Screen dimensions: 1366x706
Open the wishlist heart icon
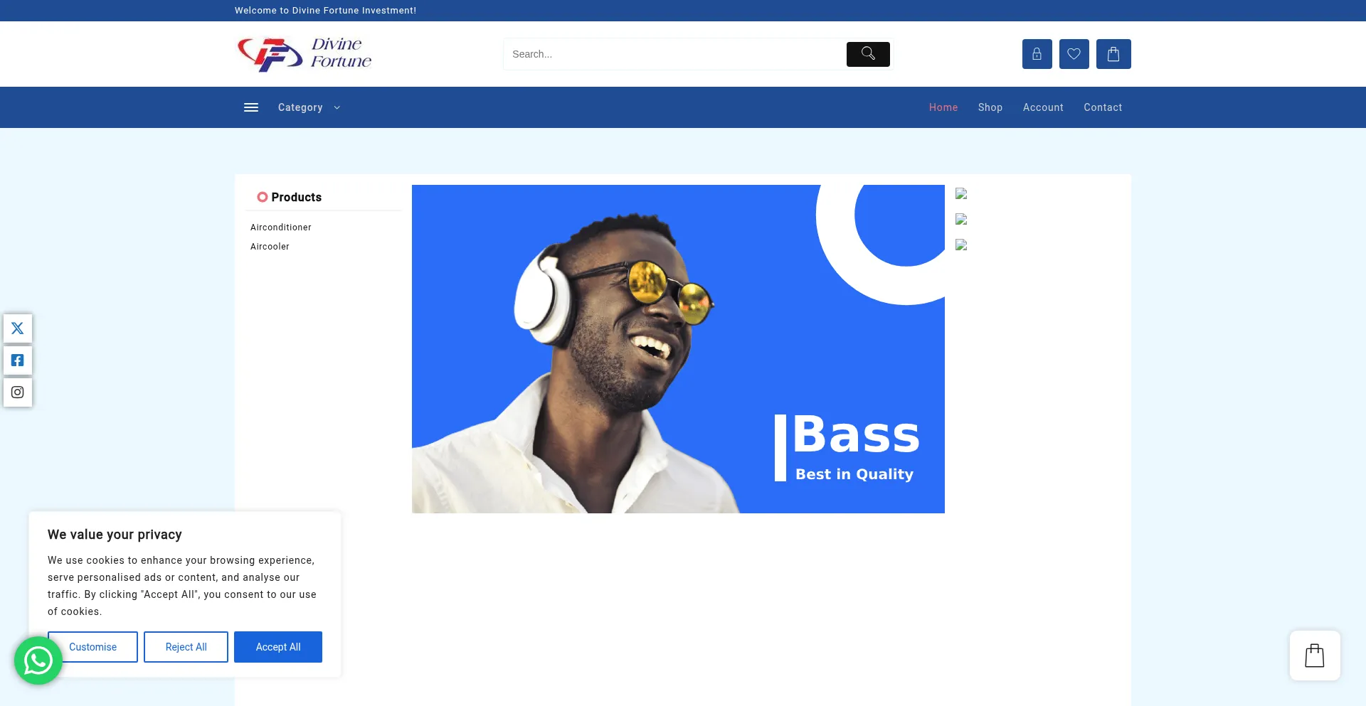[1074, 54]
